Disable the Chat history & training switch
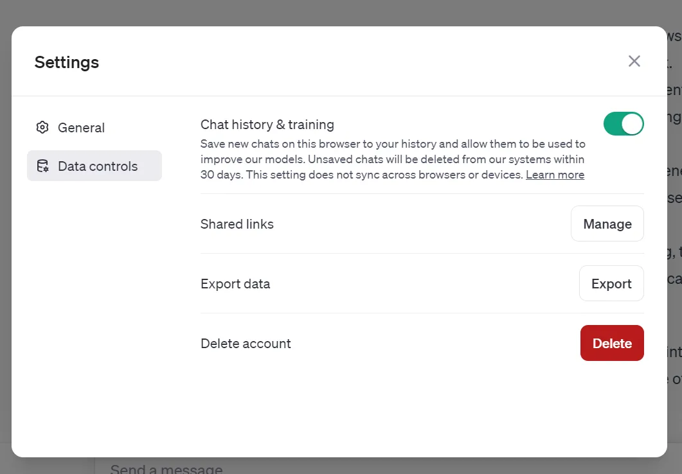 click(623, 124)
